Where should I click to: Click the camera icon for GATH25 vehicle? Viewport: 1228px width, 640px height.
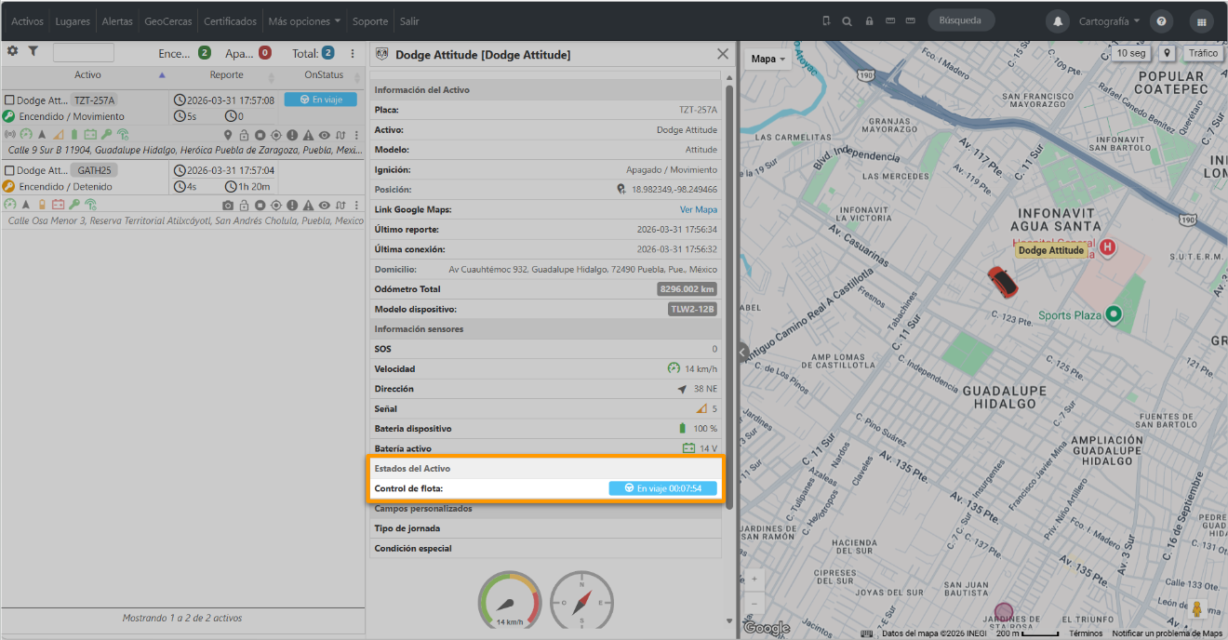pyautogui.click(x=228, y=205)
